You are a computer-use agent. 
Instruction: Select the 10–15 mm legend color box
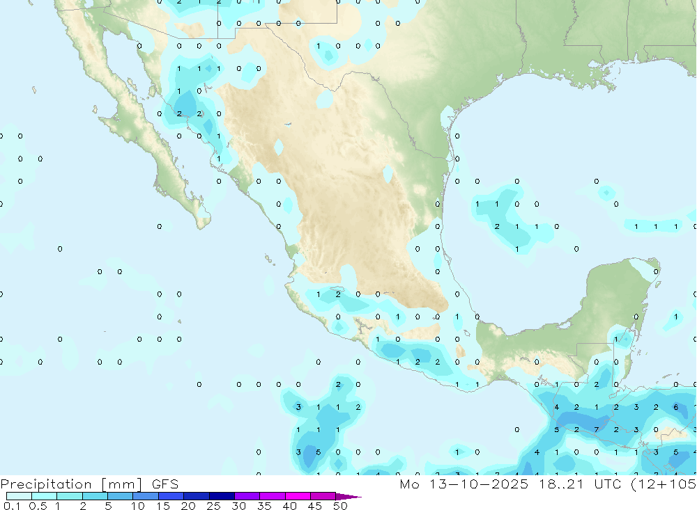pyautogui.click(x=146, y=496)
